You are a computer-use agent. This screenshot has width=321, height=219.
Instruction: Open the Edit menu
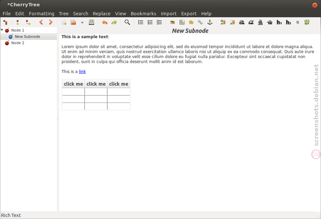[x=20, y=14]
